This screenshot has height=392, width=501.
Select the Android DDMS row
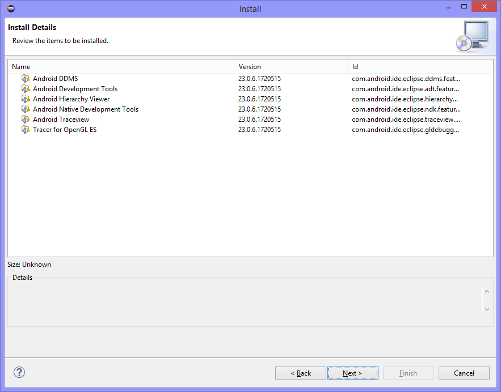pos(56,79)
